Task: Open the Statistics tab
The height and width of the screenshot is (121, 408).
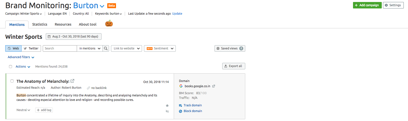Action: pos(40,24)
